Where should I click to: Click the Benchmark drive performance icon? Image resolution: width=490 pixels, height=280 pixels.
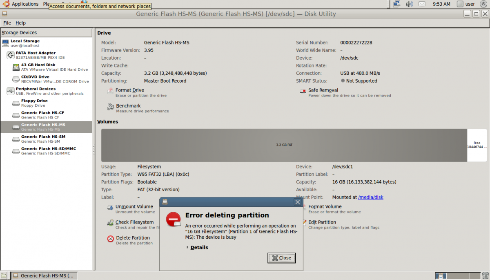[x=111, y=107]
